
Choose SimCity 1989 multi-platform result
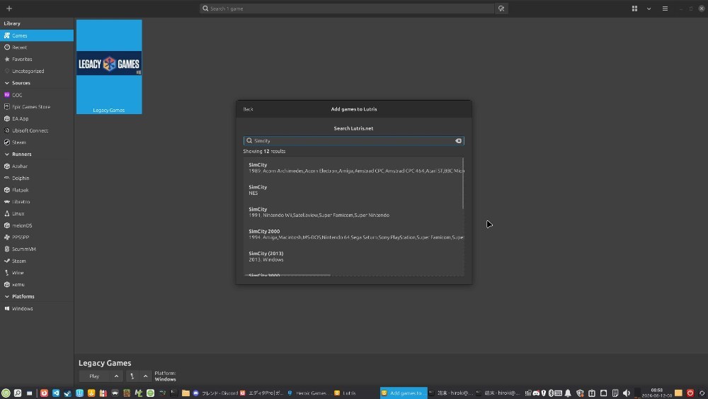click(353, 168)
